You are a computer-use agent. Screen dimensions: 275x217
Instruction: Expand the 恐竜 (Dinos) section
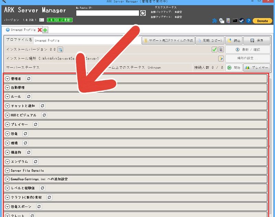(x=7, y=134)
